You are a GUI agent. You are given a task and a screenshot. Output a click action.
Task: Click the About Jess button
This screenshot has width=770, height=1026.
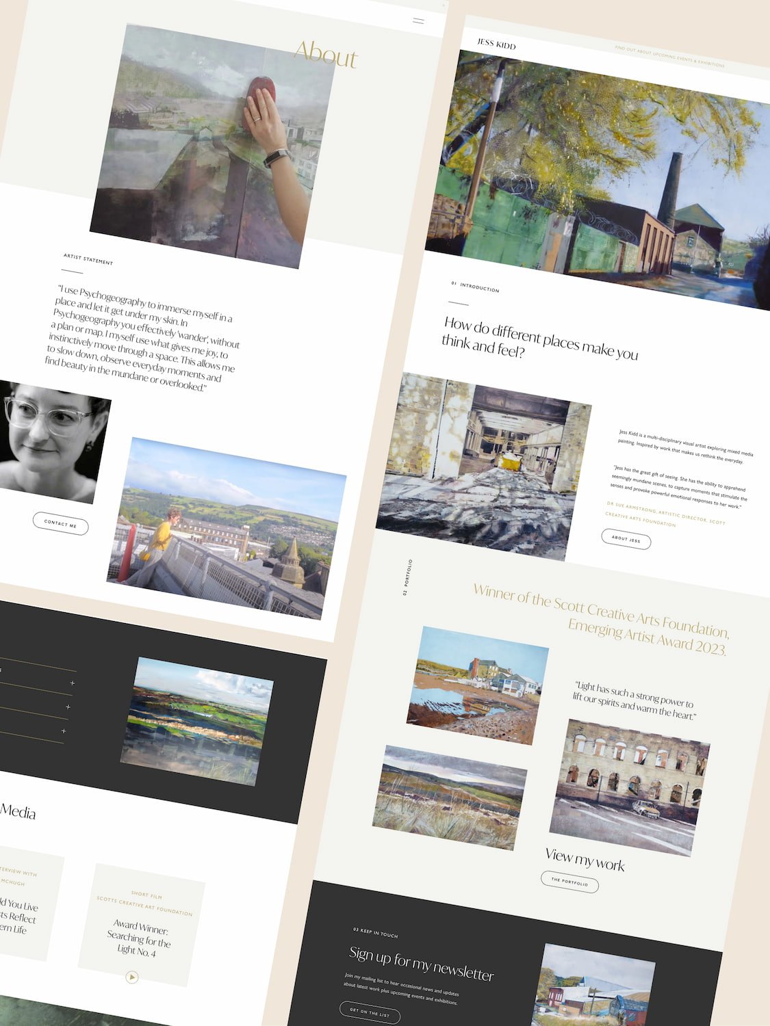click(x=626, y=539)
